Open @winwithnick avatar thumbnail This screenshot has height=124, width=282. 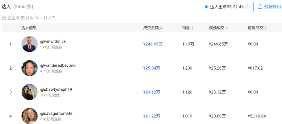pyautogui.click(x=30, y=44)
